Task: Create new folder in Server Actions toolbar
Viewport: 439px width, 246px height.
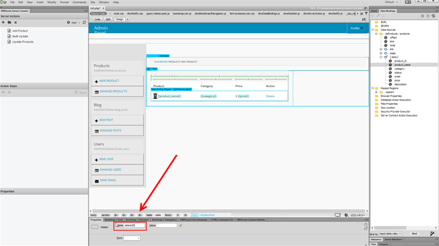Action: tap(9, 22)
